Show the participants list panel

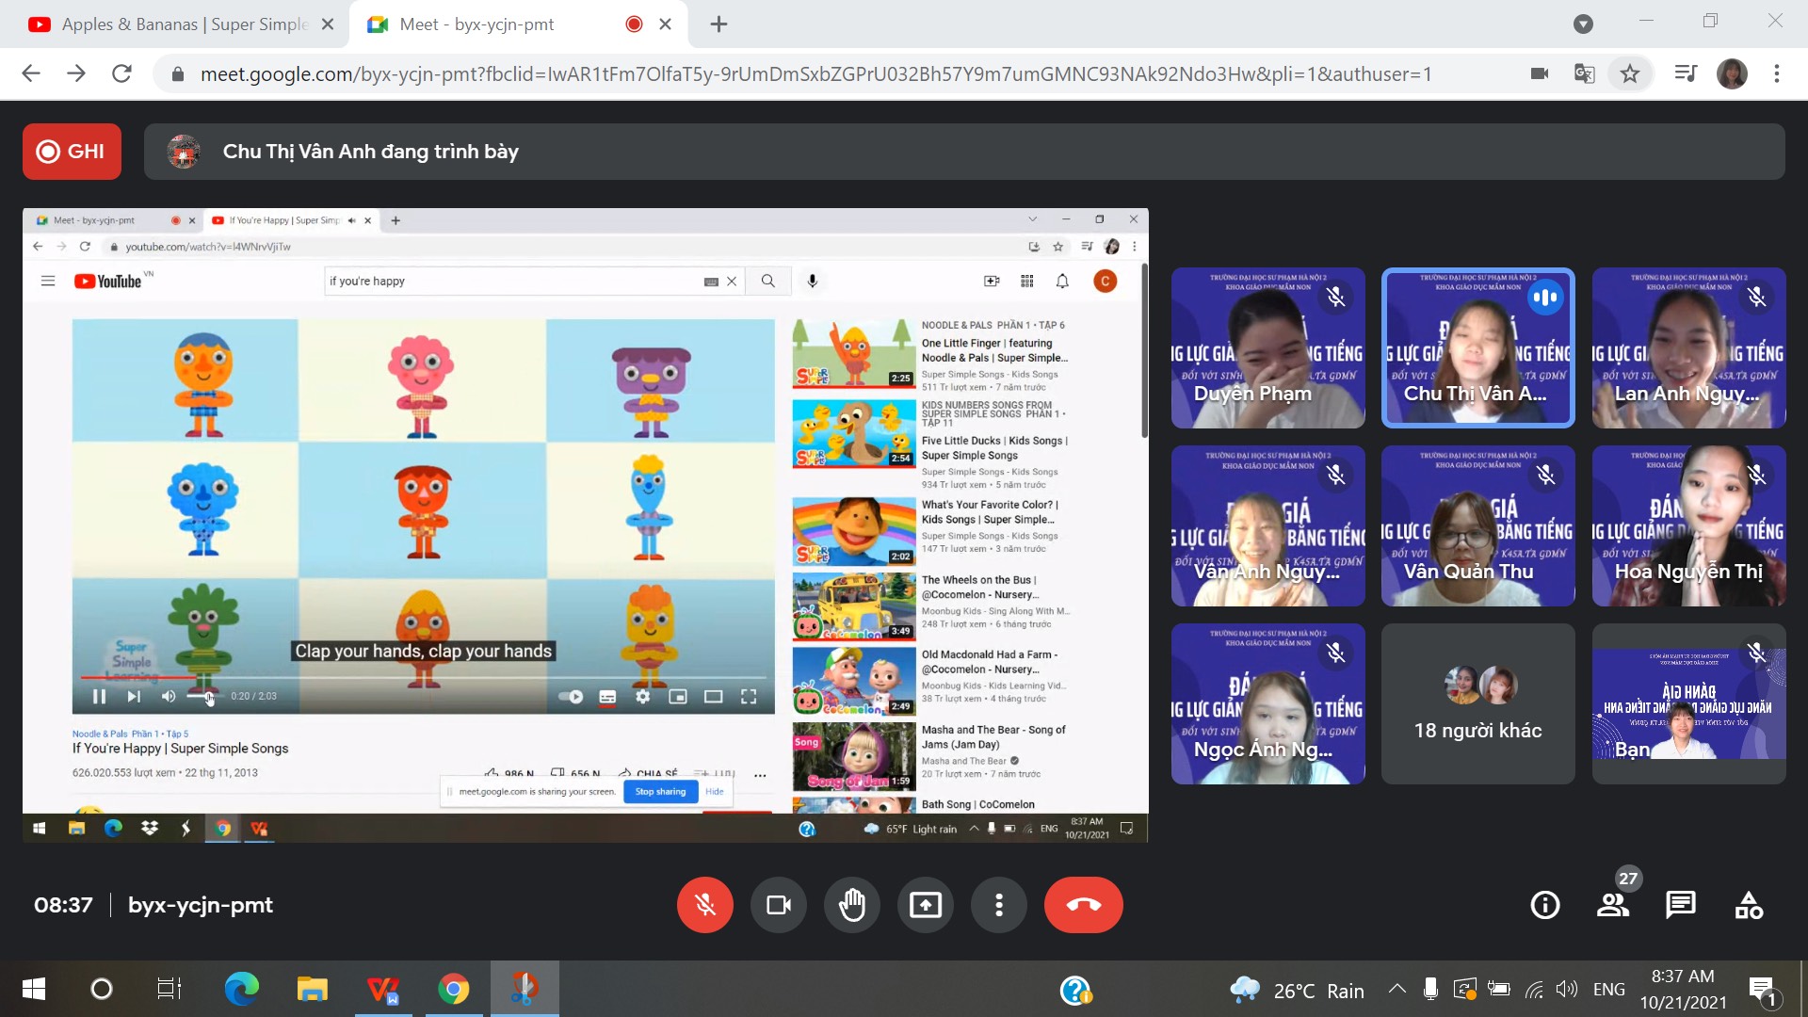pyautogui.click(x=1613, y=905)
